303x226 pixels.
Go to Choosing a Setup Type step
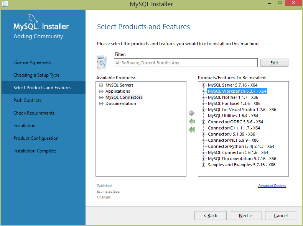click(36, 75)
